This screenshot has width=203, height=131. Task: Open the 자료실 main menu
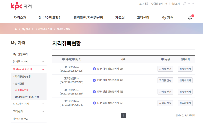120,18
